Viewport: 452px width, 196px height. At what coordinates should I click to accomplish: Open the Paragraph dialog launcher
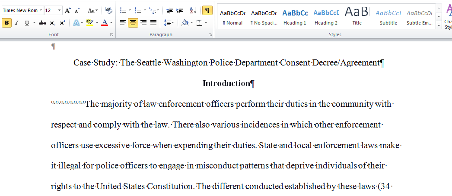pyautogui.click(x=210, y=35)
